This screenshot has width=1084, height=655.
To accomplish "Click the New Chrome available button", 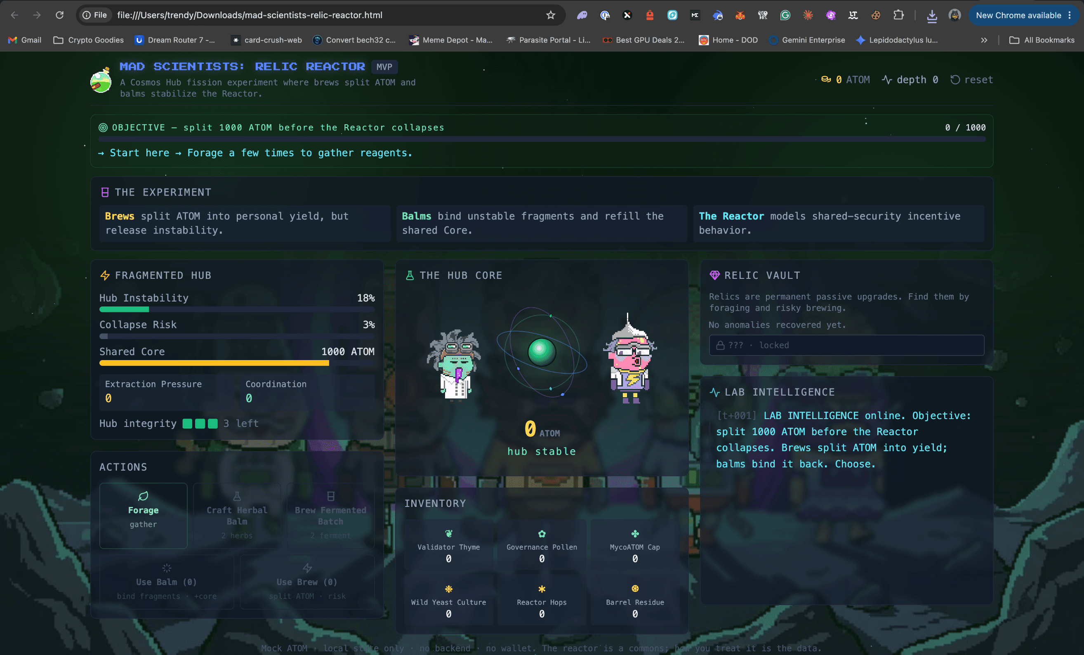I will (x=1023, y=15).
